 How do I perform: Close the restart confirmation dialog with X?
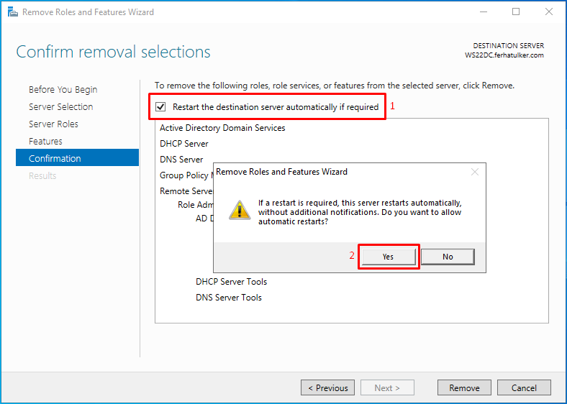click(x=475, y=172)
